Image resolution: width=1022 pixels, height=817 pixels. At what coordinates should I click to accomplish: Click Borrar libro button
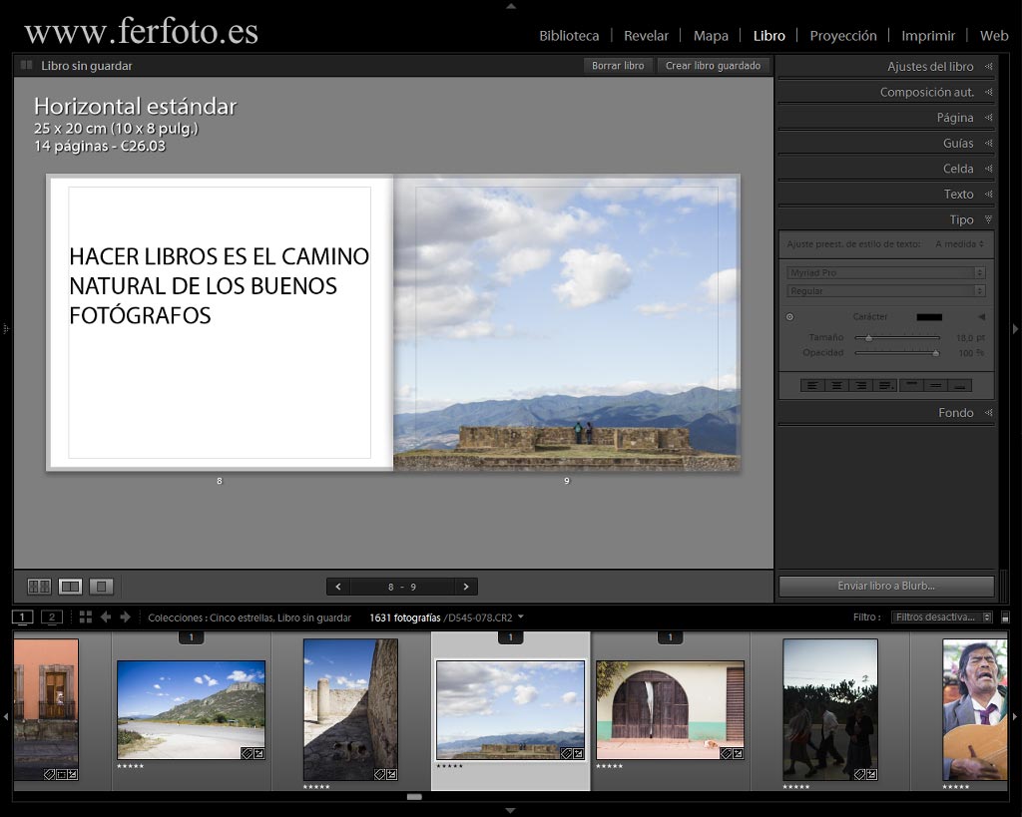pyautogui.click(x=618, y=66)
